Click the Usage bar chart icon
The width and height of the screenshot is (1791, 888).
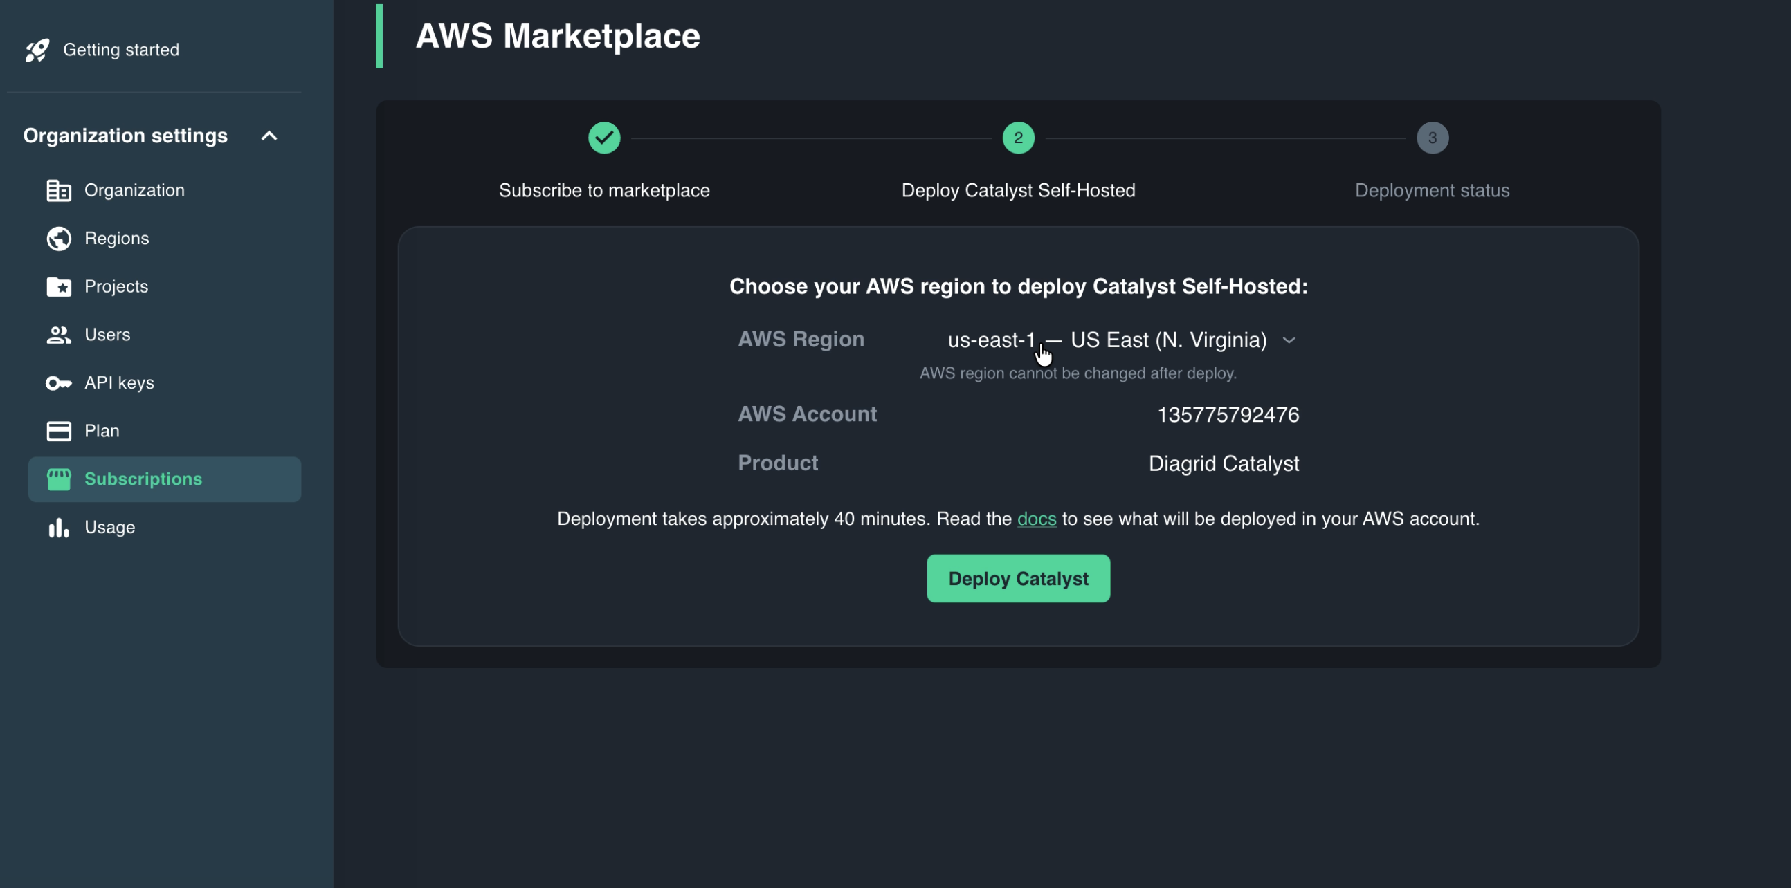[59, 528]
